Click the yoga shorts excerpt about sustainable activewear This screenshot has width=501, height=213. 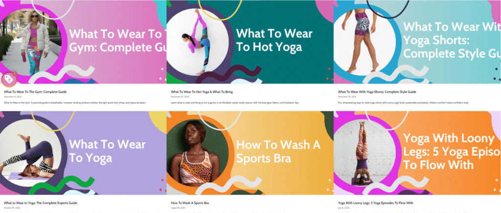coord(402,103)
